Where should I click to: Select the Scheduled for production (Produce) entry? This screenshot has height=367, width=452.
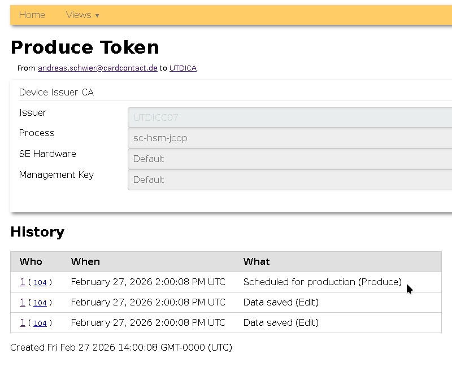(322, 282)
